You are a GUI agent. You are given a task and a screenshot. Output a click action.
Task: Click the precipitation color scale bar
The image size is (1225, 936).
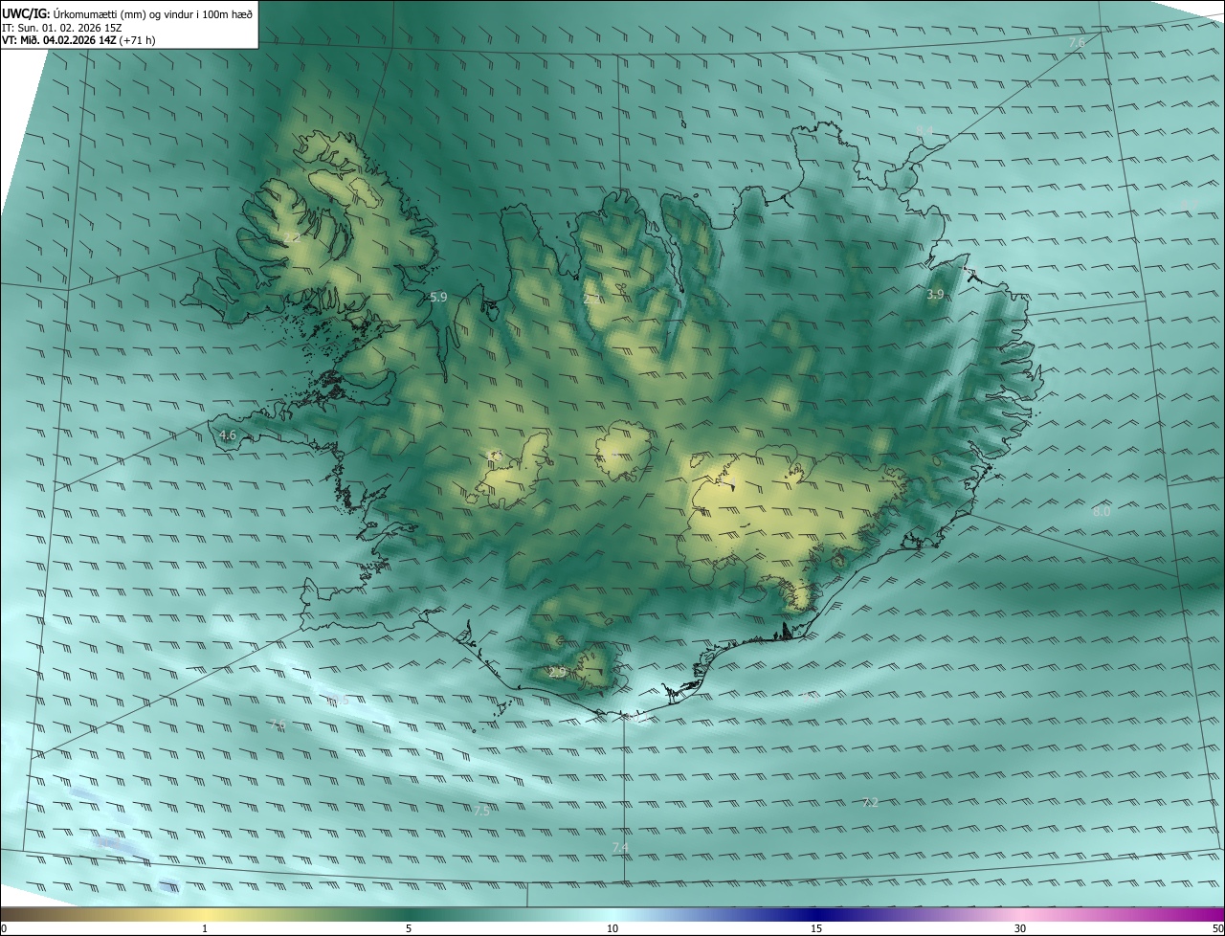pos(612,914)
